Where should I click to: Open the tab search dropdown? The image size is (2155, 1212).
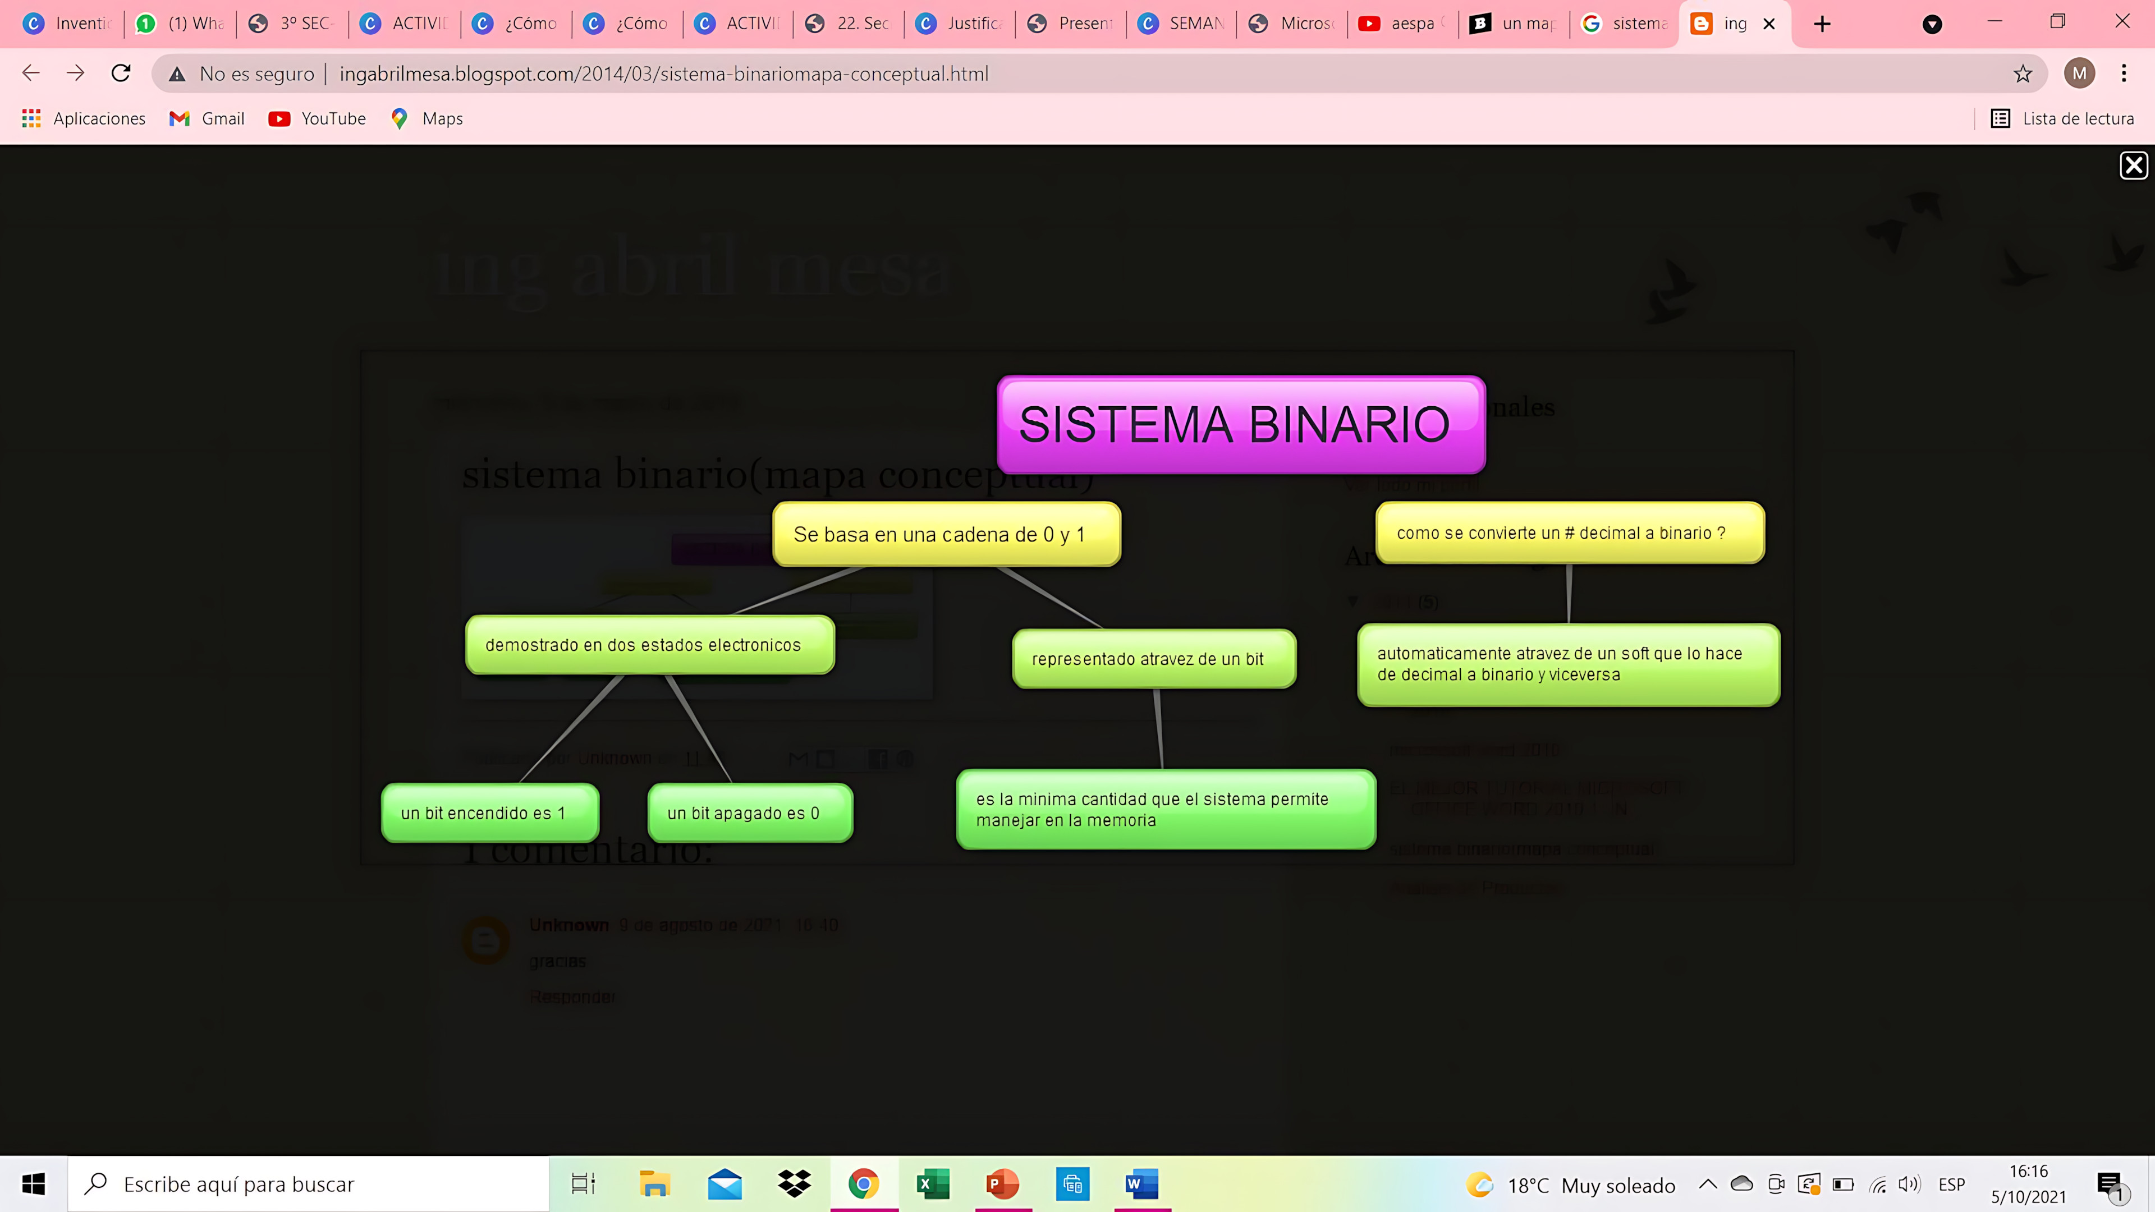click(1932, 24)
